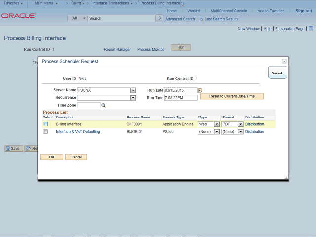Click the Oracle logo
Viewport: 316px width, 237px height.
[x=18, y=16]
